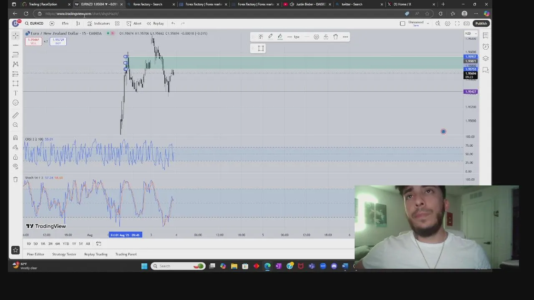Click the SELL price button
Screen dimensions: 534x300
[33, 41]
